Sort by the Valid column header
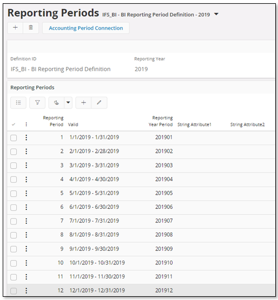Screen dimensions: 278x300 pyautogui.click(x=73, y=125)
